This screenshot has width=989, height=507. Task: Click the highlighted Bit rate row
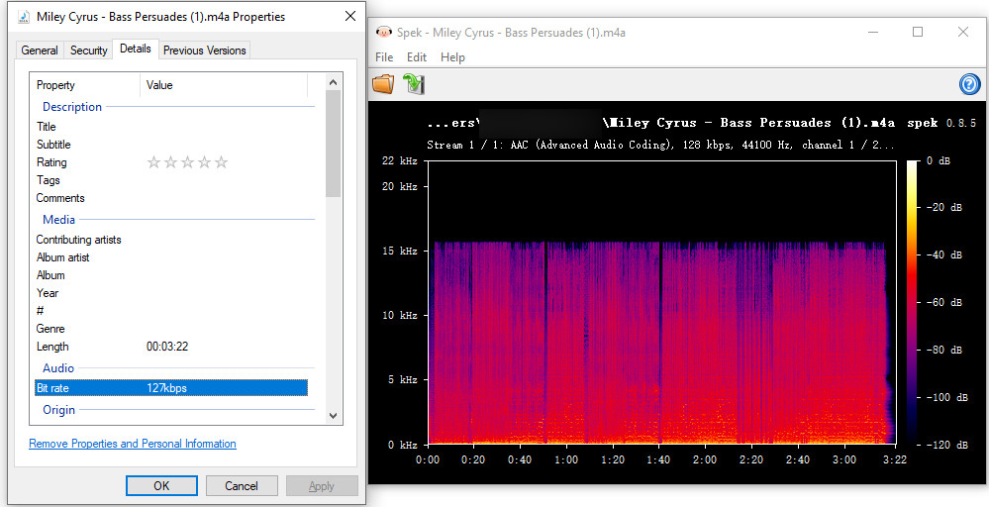click(x=171, y=388)
